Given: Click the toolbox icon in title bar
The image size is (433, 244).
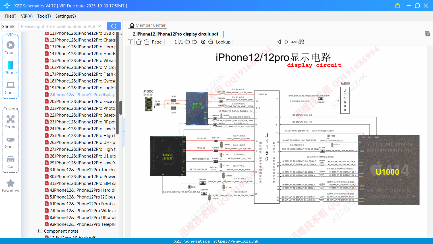Looking at the screenshot, I should click(397, 6).
